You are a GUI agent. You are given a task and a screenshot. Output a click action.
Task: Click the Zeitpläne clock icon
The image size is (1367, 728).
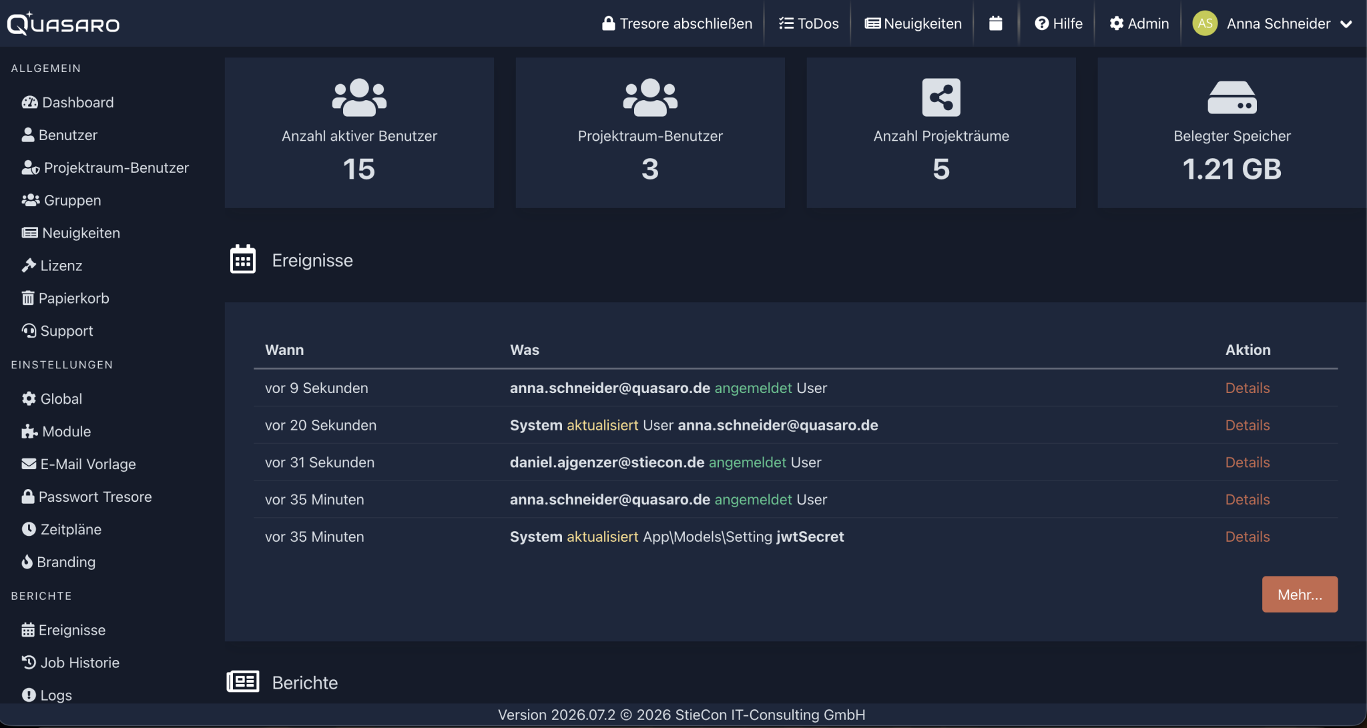coord(29,529)
